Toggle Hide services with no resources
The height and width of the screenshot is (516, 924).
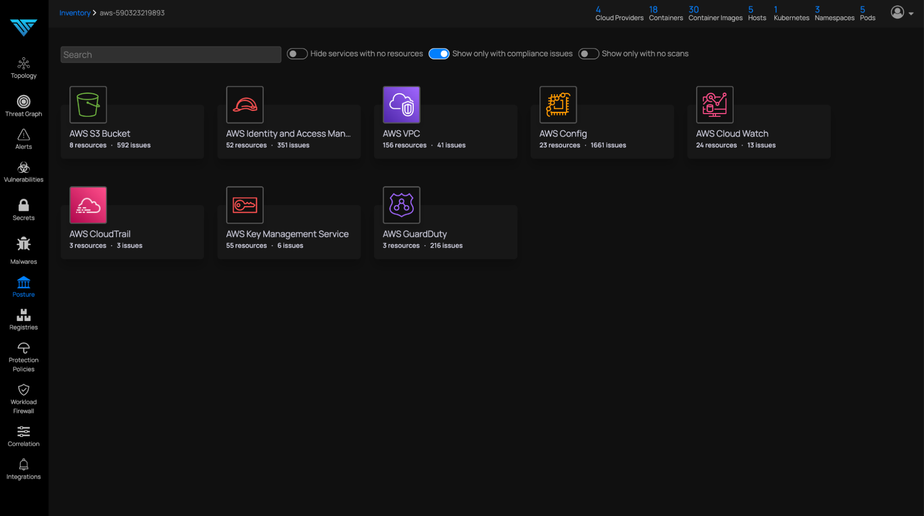point(297,54)
